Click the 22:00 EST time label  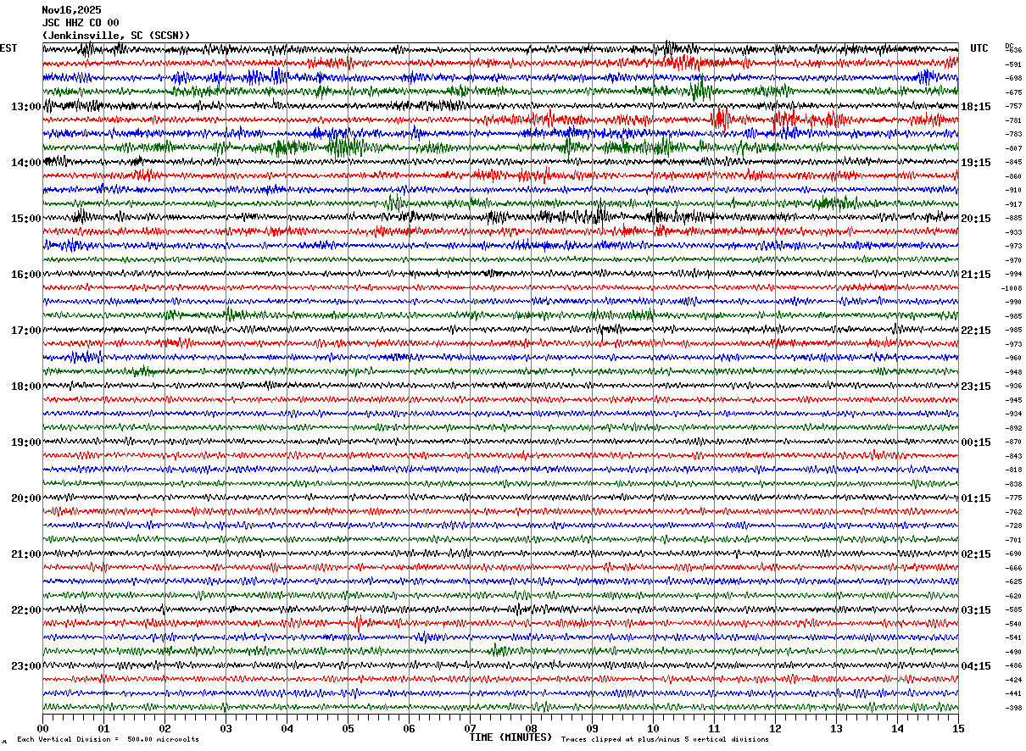[x=25, y=610]
